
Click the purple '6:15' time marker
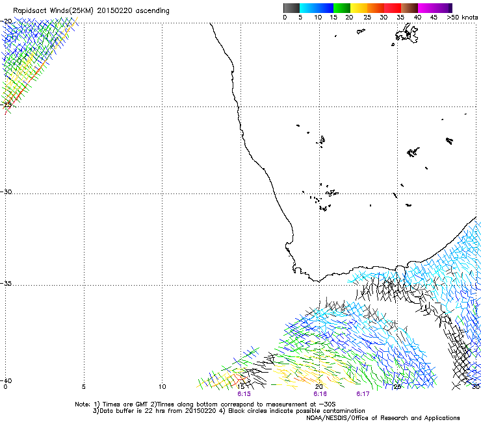click(x=244, y=394)
